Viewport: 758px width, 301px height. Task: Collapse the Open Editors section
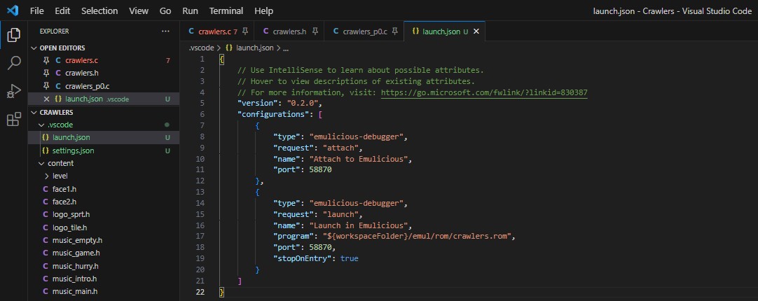104,48
